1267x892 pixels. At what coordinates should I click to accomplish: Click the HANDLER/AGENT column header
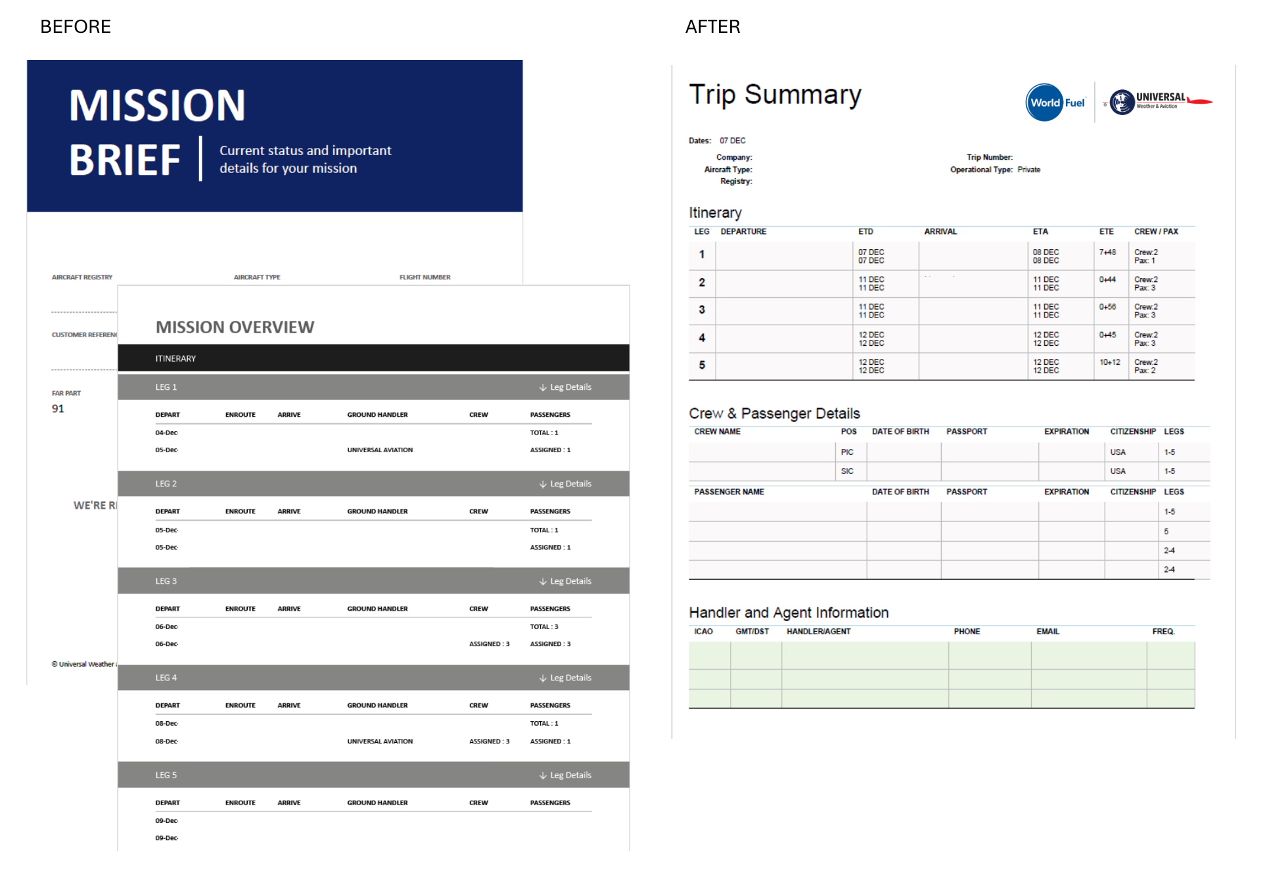pyautogui.click(x=818, y=632)
